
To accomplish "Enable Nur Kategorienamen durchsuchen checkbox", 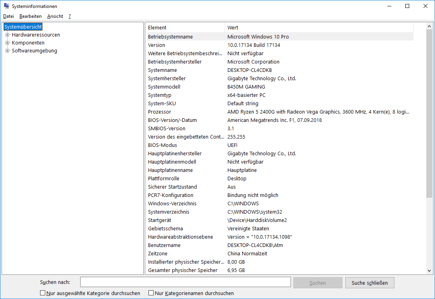I will [x=151, y=293].
